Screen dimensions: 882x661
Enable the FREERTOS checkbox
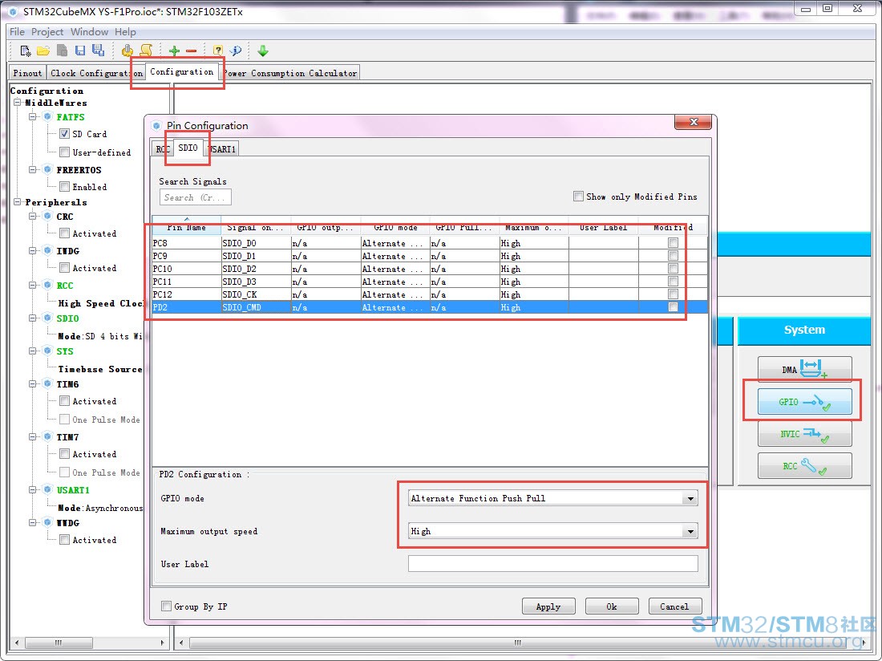[x=65, y=186]
